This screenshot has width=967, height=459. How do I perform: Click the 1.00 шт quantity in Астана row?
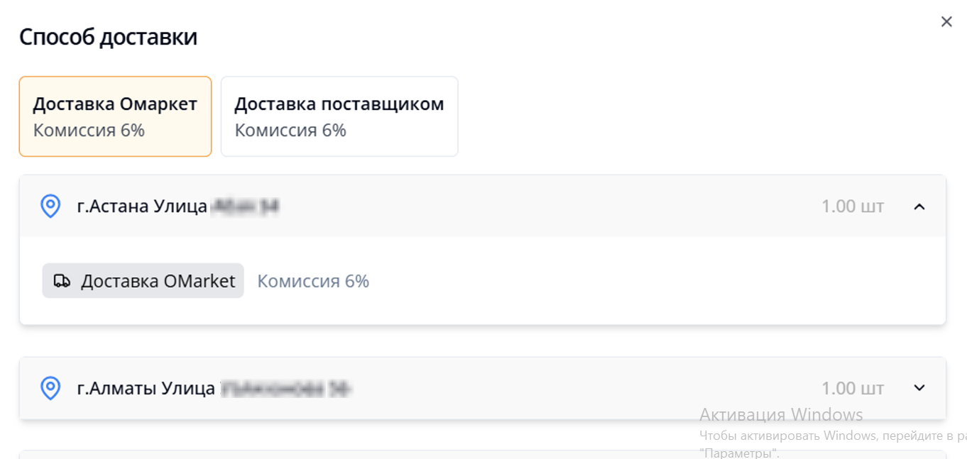[853, 206]
